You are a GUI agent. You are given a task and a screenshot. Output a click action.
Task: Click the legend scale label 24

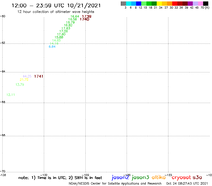point(161,8)
